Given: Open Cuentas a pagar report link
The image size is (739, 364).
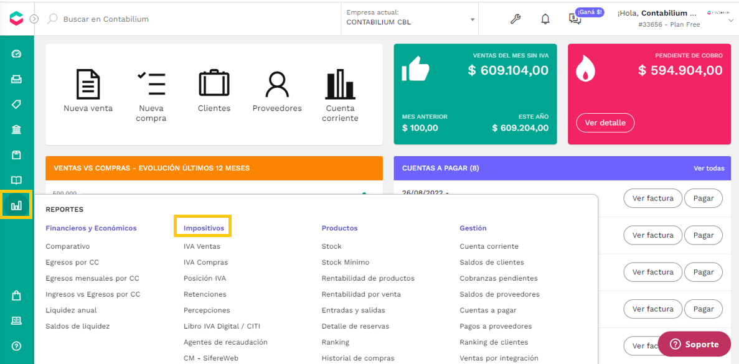Looking at the screenshot, I should [488, 310].
